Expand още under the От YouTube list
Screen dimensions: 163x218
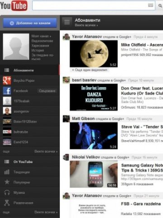click(x=6, y=212)
